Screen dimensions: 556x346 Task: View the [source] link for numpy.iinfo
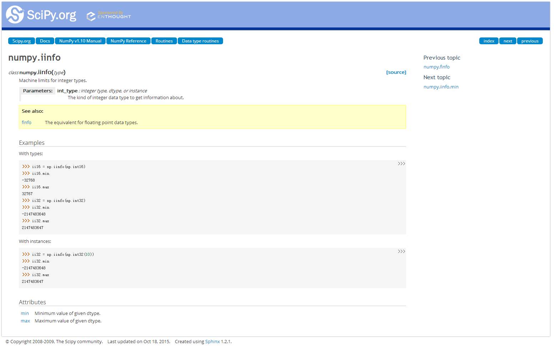[396, 72]
